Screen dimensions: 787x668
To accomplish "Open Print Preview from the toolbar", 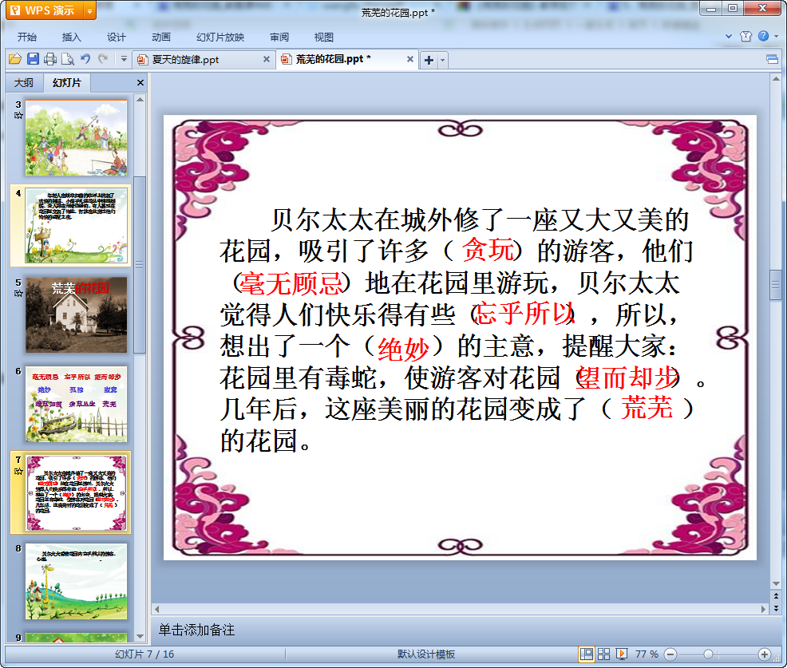I will click(x=68, y=59).
